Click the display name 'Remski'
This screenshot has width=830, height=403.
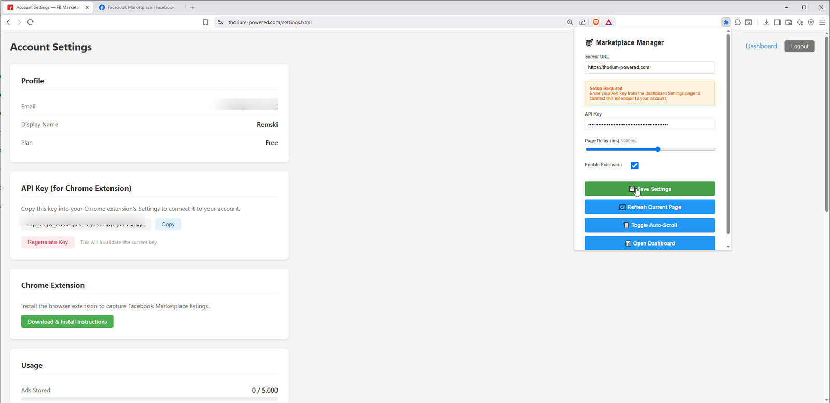267,124
